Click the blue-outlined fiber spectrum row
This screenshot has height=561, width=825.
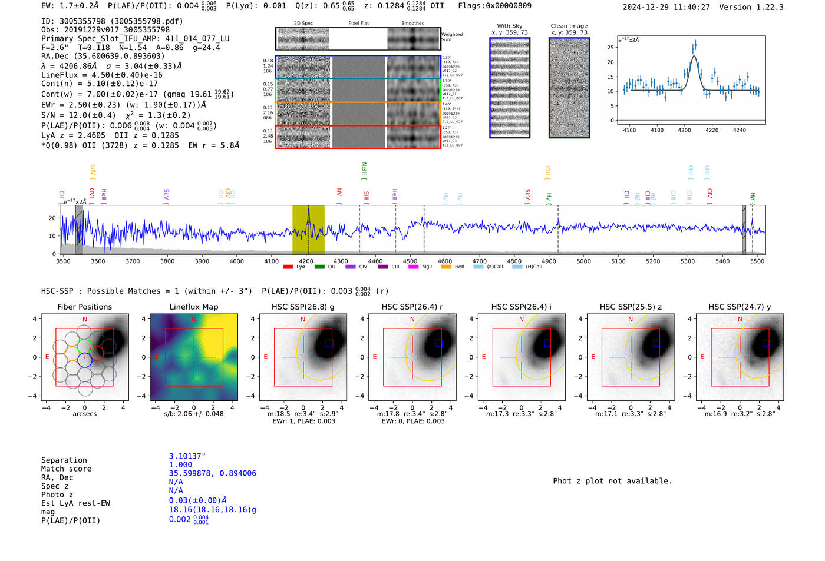click(358, 67)
